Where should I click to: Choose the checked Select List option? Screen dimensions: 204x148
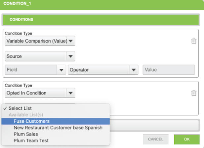coord(20,108)
